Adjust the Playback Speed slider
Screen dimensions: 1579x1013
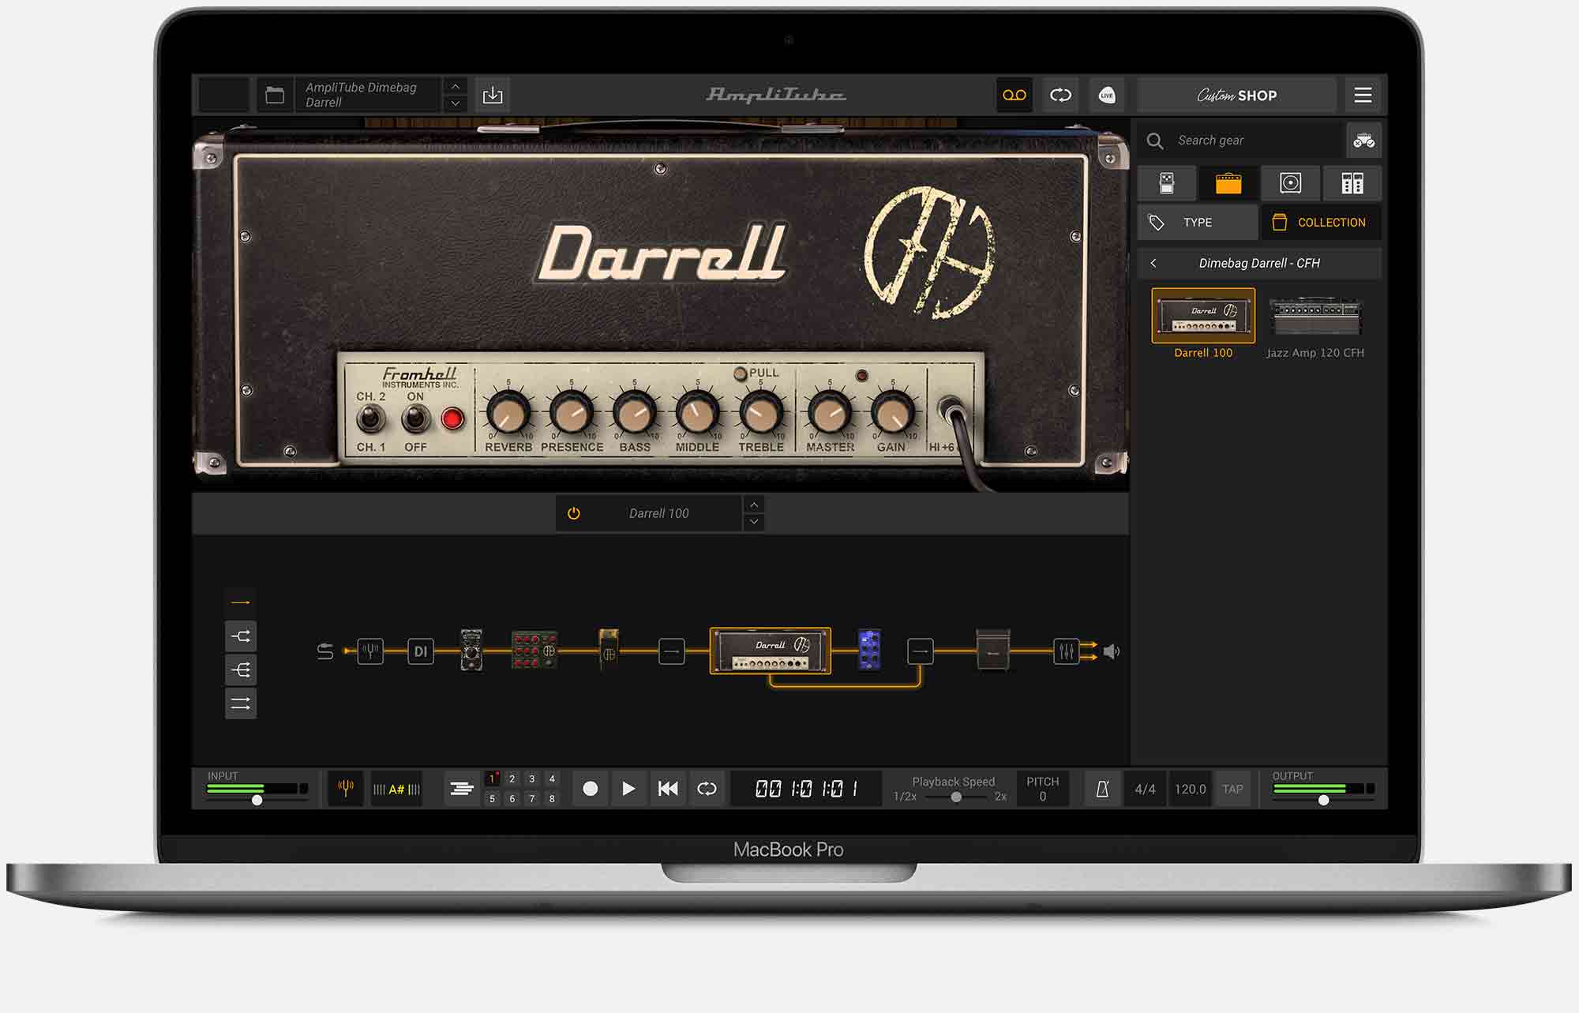point(955,797)
